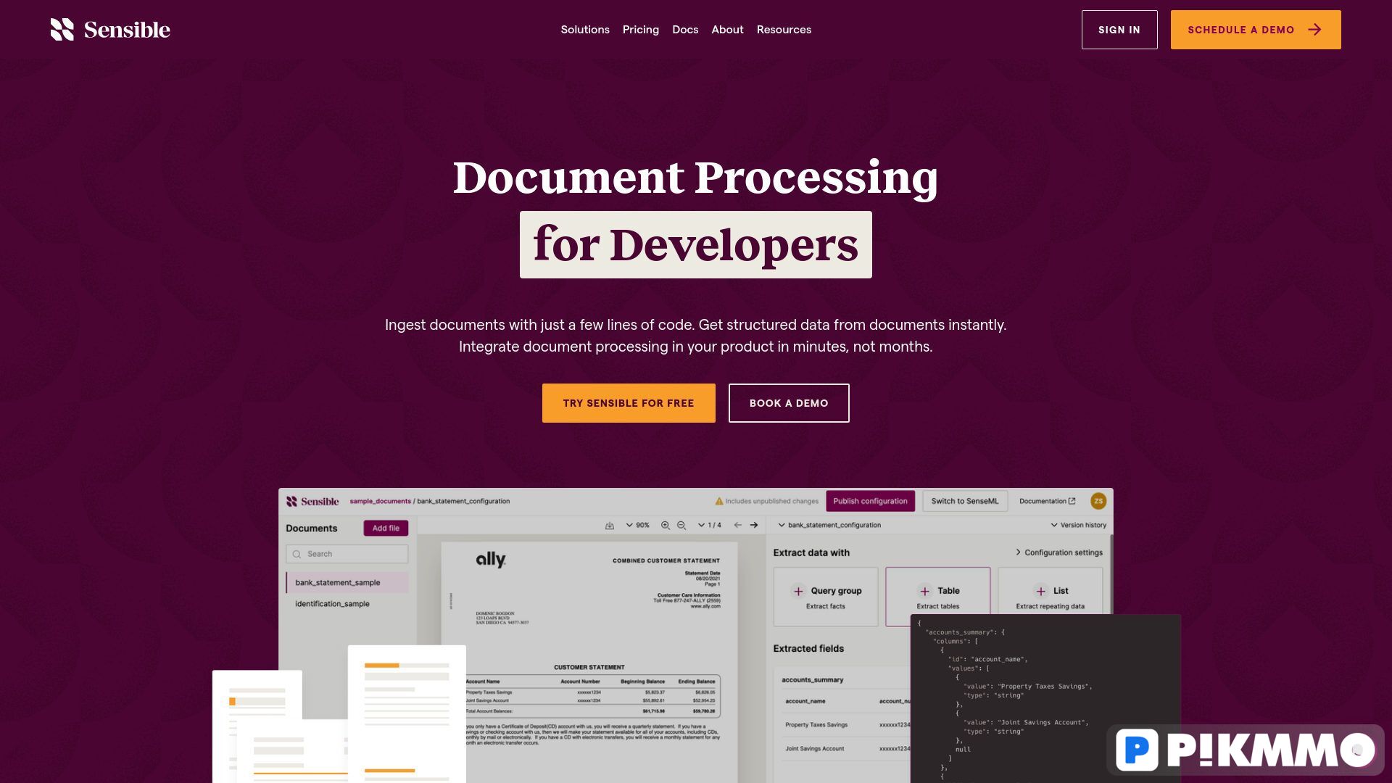
Task: Click 'CUSTOMER STATEMENT' table title
Action: coord(589,667)
